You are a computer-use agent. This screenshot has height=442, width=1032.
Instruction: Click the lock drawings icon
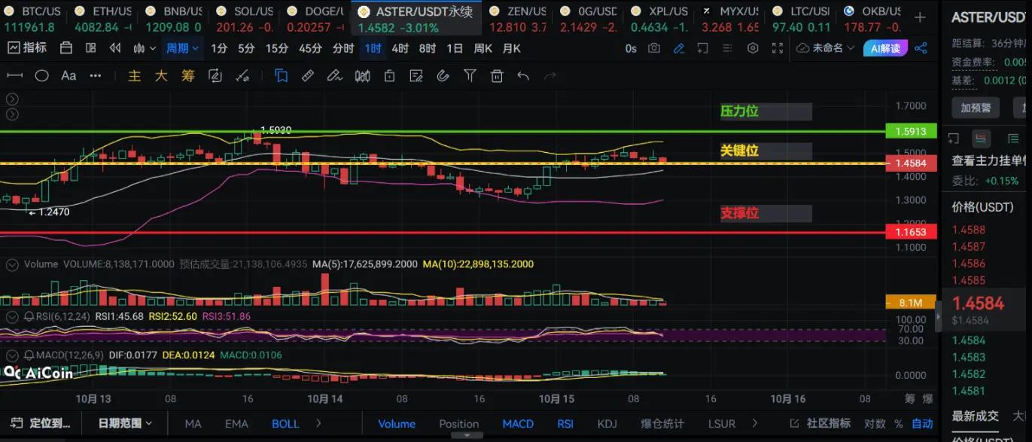coord(389,75)
